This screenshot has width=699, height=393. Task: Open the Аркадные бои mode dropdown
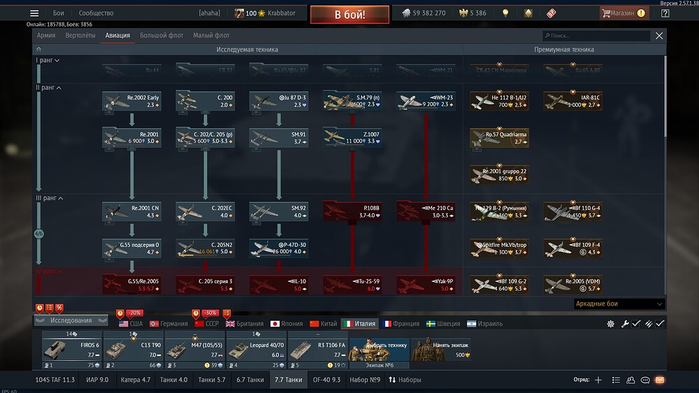click(x=619, y=303)
